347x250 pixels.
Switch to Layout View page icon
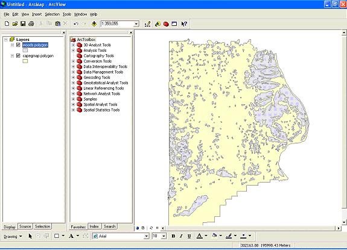(143, 228)
